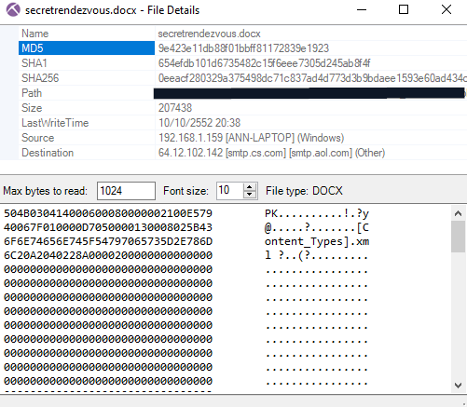Maximize the File Details window
The image size is (467, 407).
coord(404,9)
